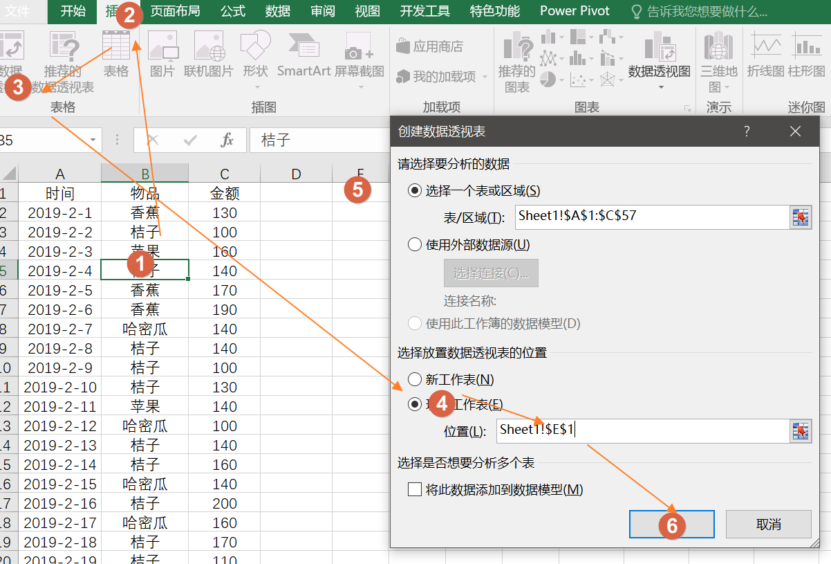Insert a combo chart

pos(607,57)
